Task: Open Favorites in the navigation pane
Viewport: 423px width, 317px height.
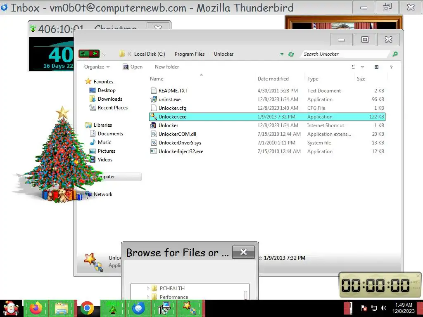Action: [103, 81]
